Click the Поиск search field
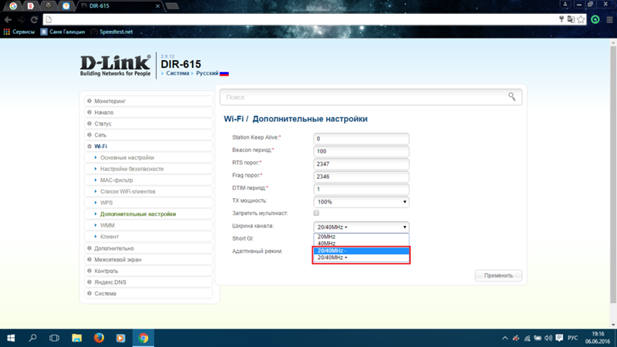 coord(371,97)
